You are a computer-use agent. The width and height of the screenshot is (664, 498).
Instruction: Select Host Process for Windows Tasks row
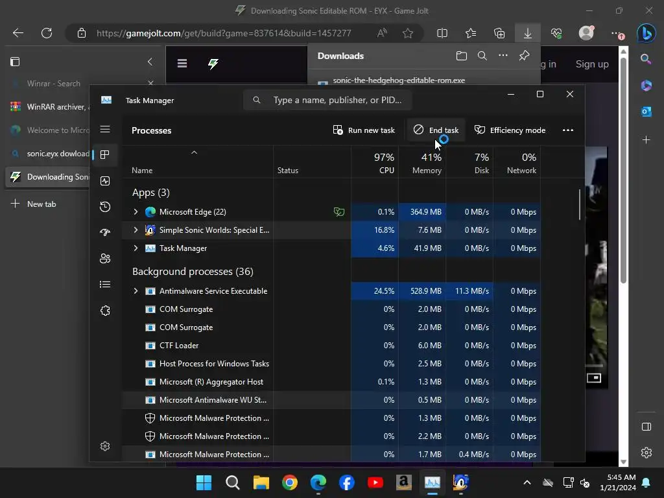pyautogui.click(x=331, y=364)
